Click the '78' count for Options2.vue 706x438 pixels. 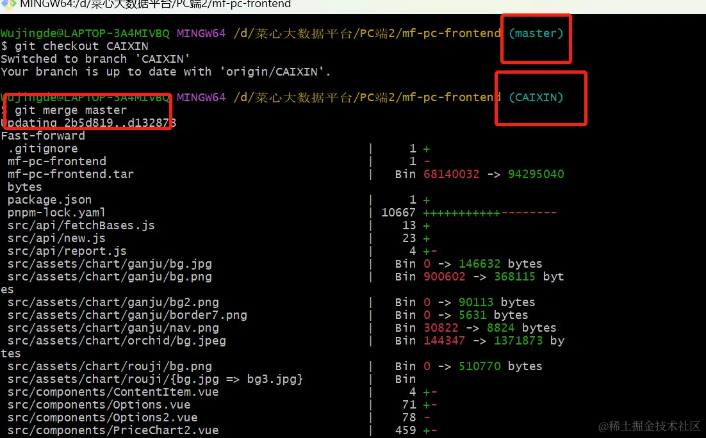(409, 418)
